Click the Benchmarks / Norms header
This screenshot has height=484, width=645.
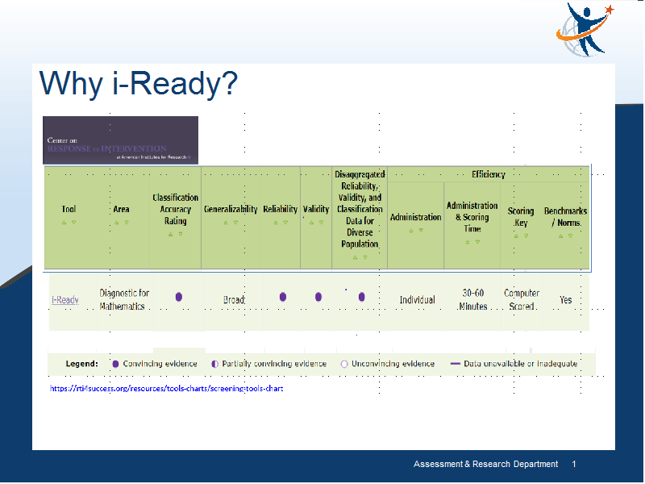(566, 217)
